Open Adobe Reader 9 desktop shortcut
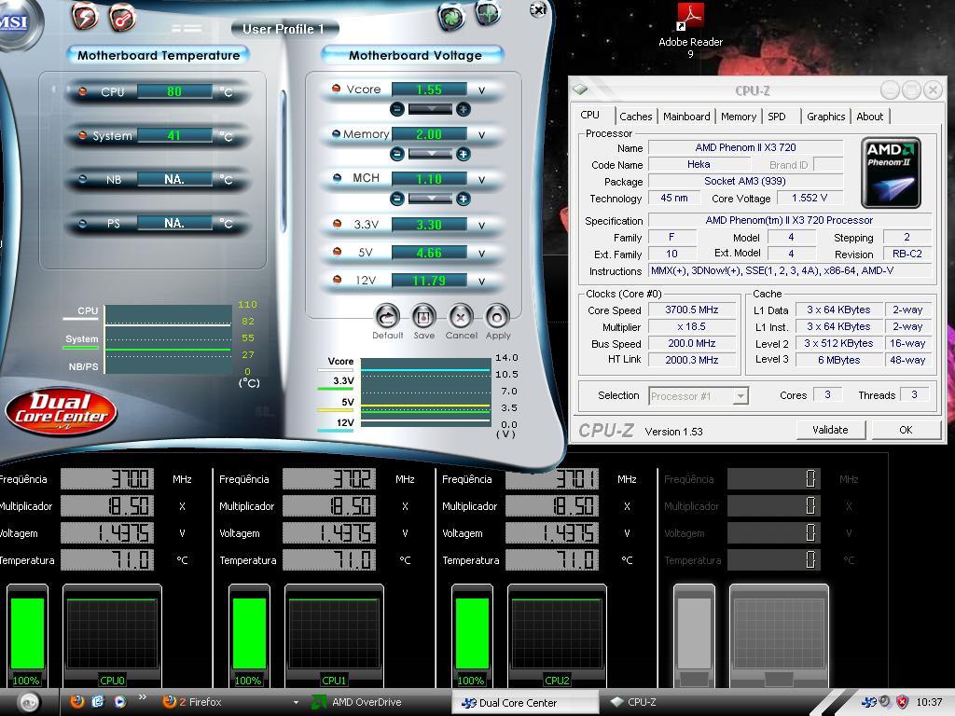This screenshot has height=716, width=955. coord(691,31)
